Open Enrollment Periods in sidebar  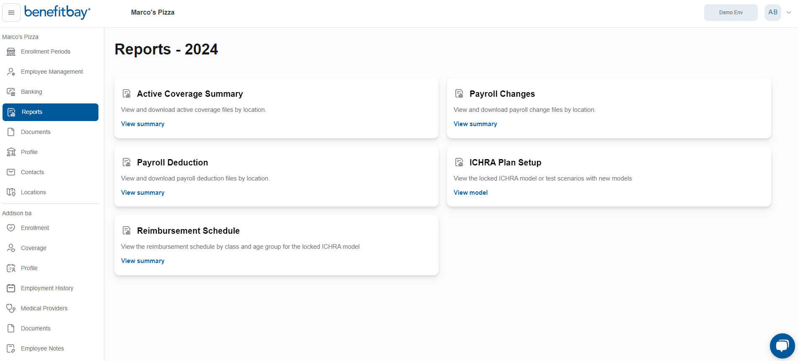[x=50, y=52]
